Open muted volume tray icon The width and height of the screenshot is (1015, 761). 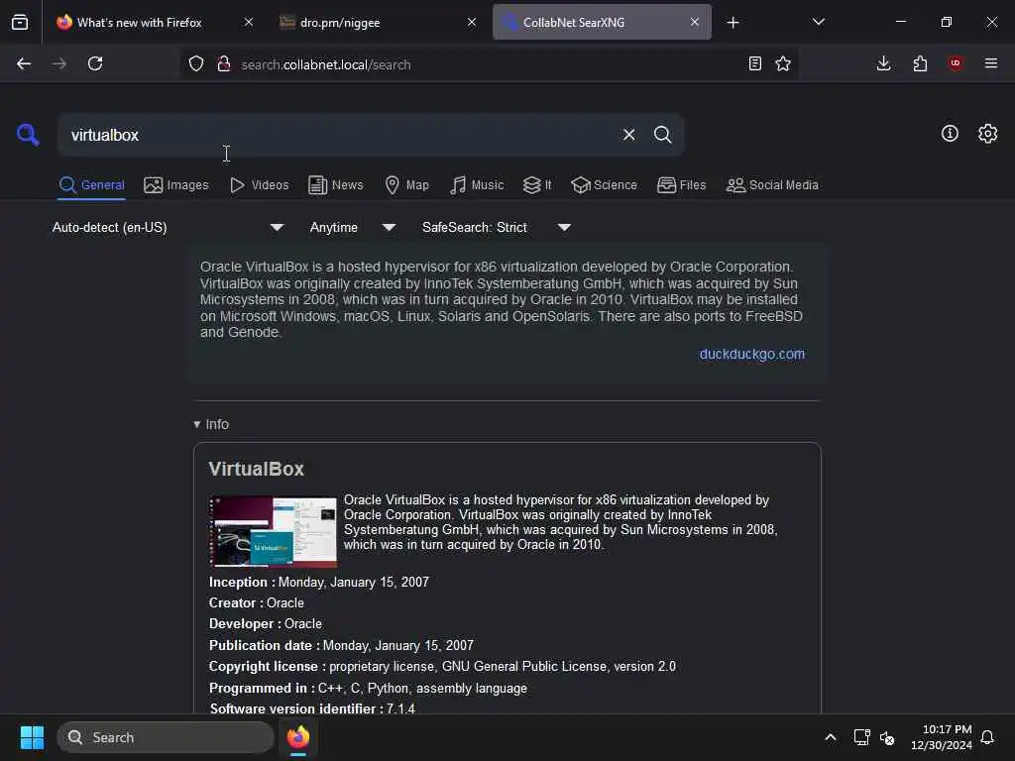click(x=887, y=737)
